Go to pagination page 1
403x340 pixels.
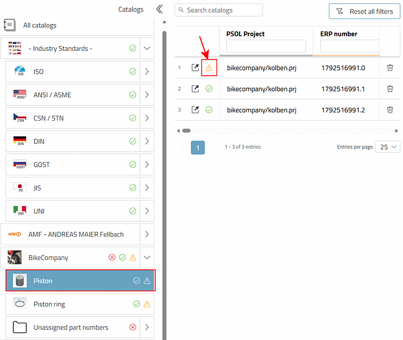pyautogui.click(x=198, y=147)
